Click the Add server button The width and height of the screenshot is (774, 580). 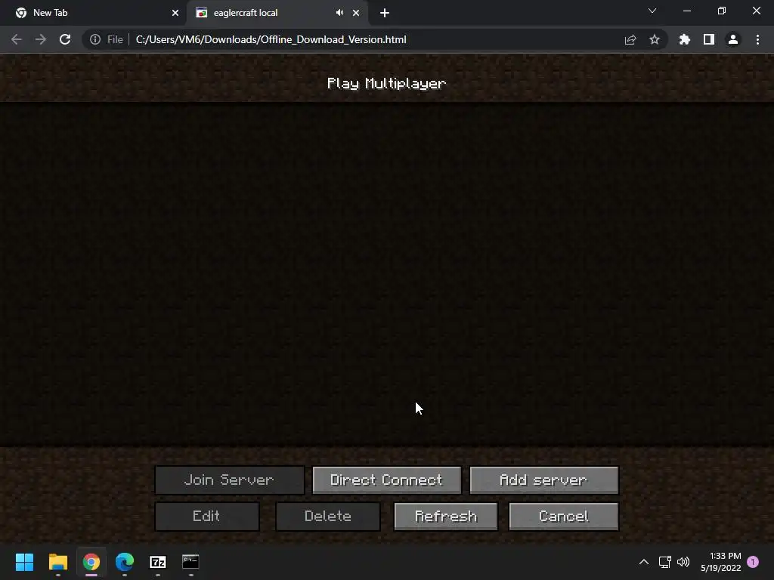pos(544,480)
